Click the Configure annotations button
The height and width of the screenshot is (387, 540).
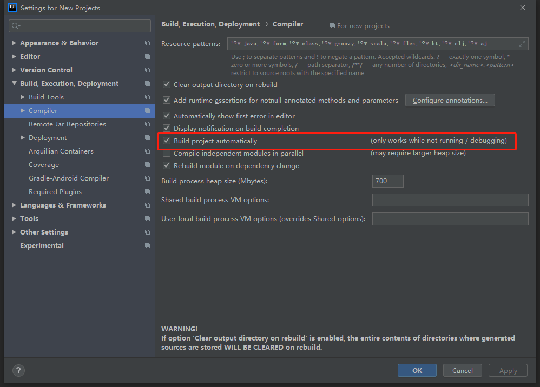click(x=450, y=100)
